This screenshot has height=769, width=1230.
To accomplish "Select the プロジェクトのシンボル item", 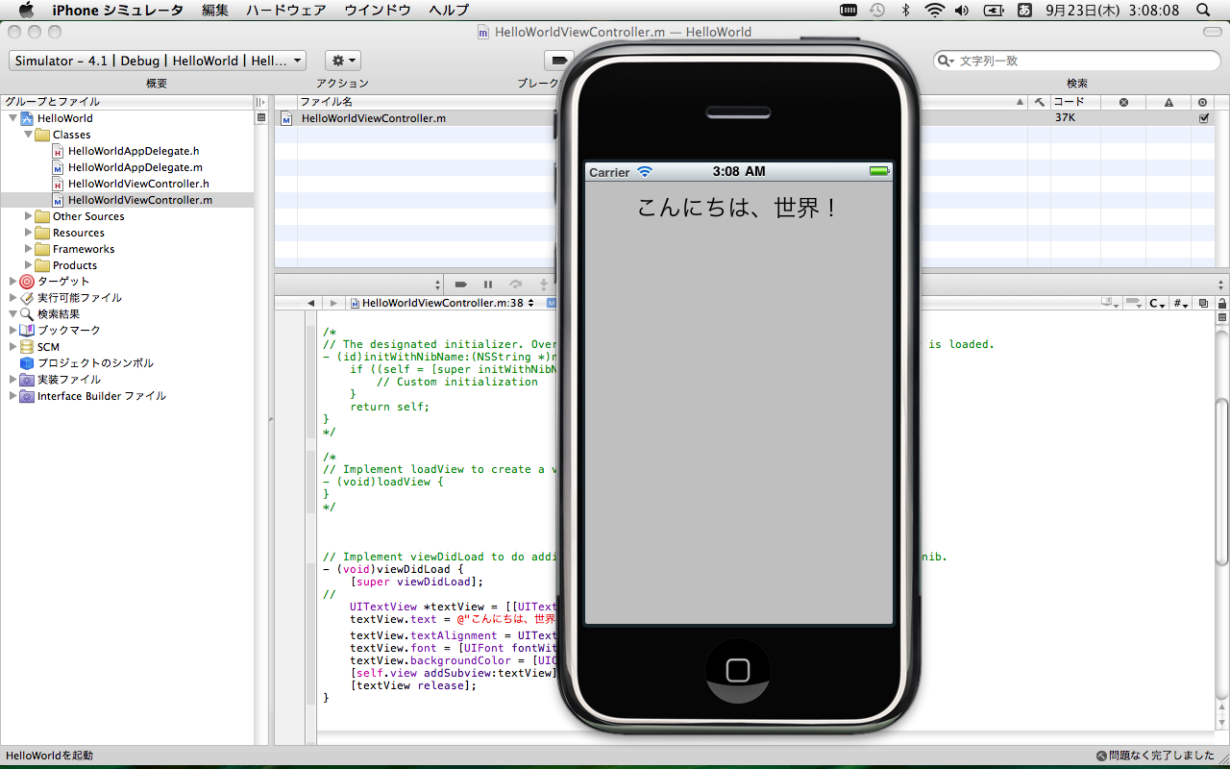I will (x=95, y=363).
